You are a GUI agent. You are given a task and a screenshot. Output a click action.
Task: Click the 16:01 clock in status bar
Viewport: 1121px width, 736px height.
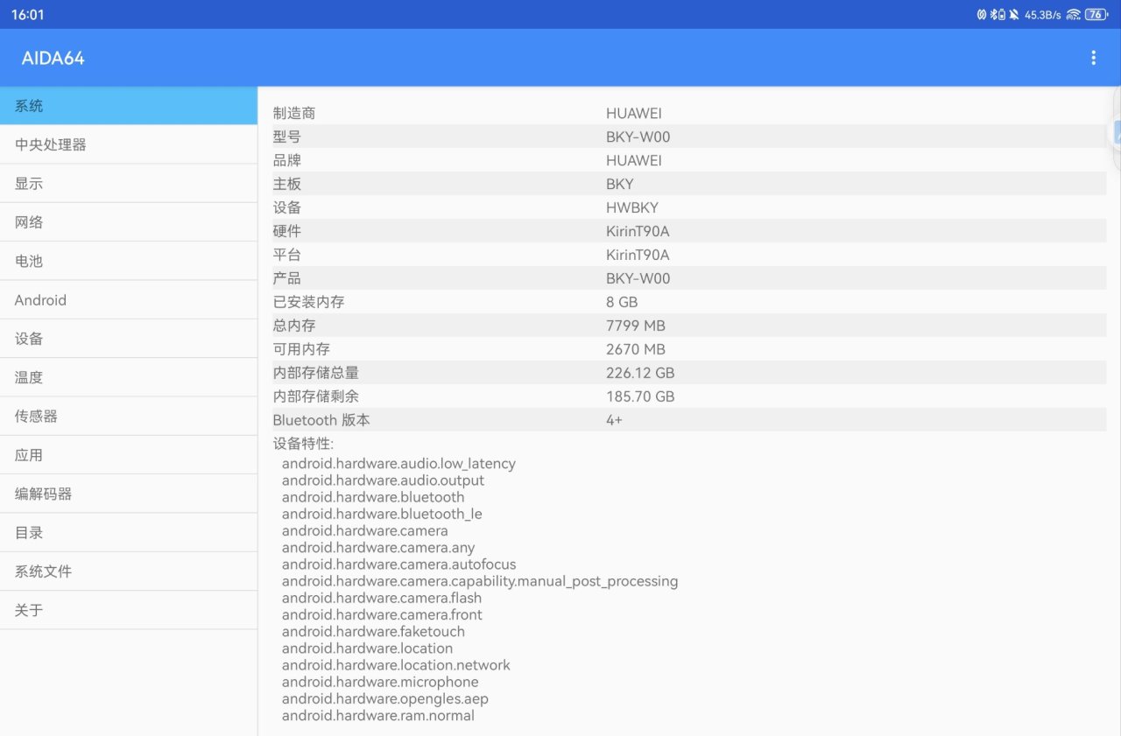tap(28, 15)
